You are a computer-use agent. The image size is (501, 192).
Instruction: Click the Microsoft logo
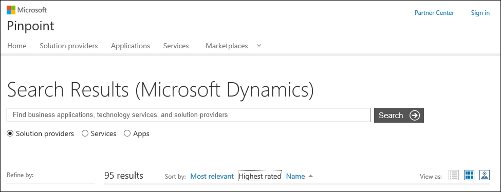coord(27,10)
